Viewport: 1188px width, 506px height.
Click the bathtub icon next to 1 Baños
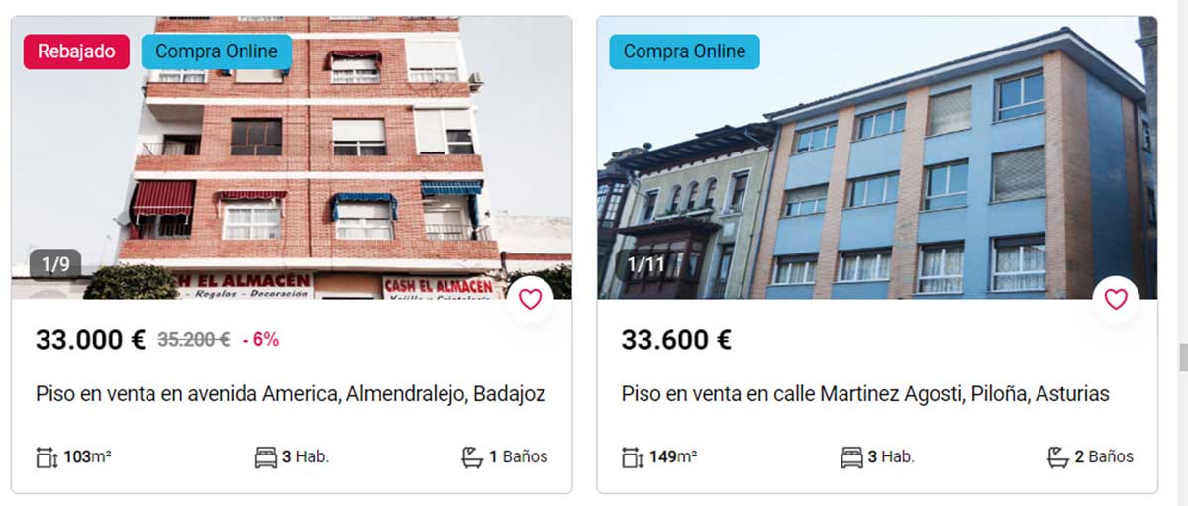472,456
